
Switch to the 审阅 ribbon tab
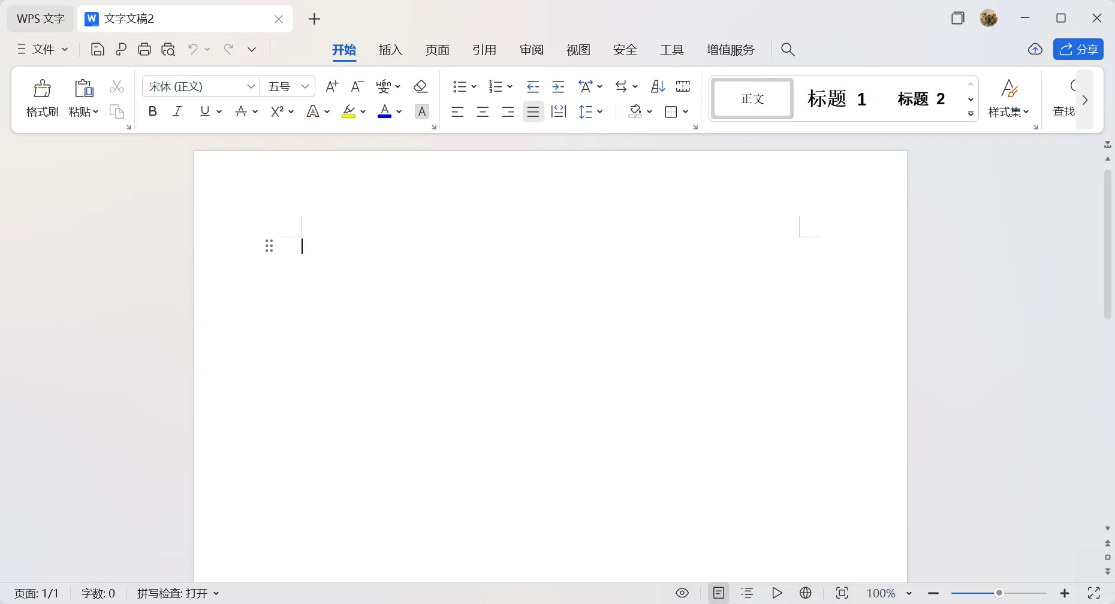531,50
